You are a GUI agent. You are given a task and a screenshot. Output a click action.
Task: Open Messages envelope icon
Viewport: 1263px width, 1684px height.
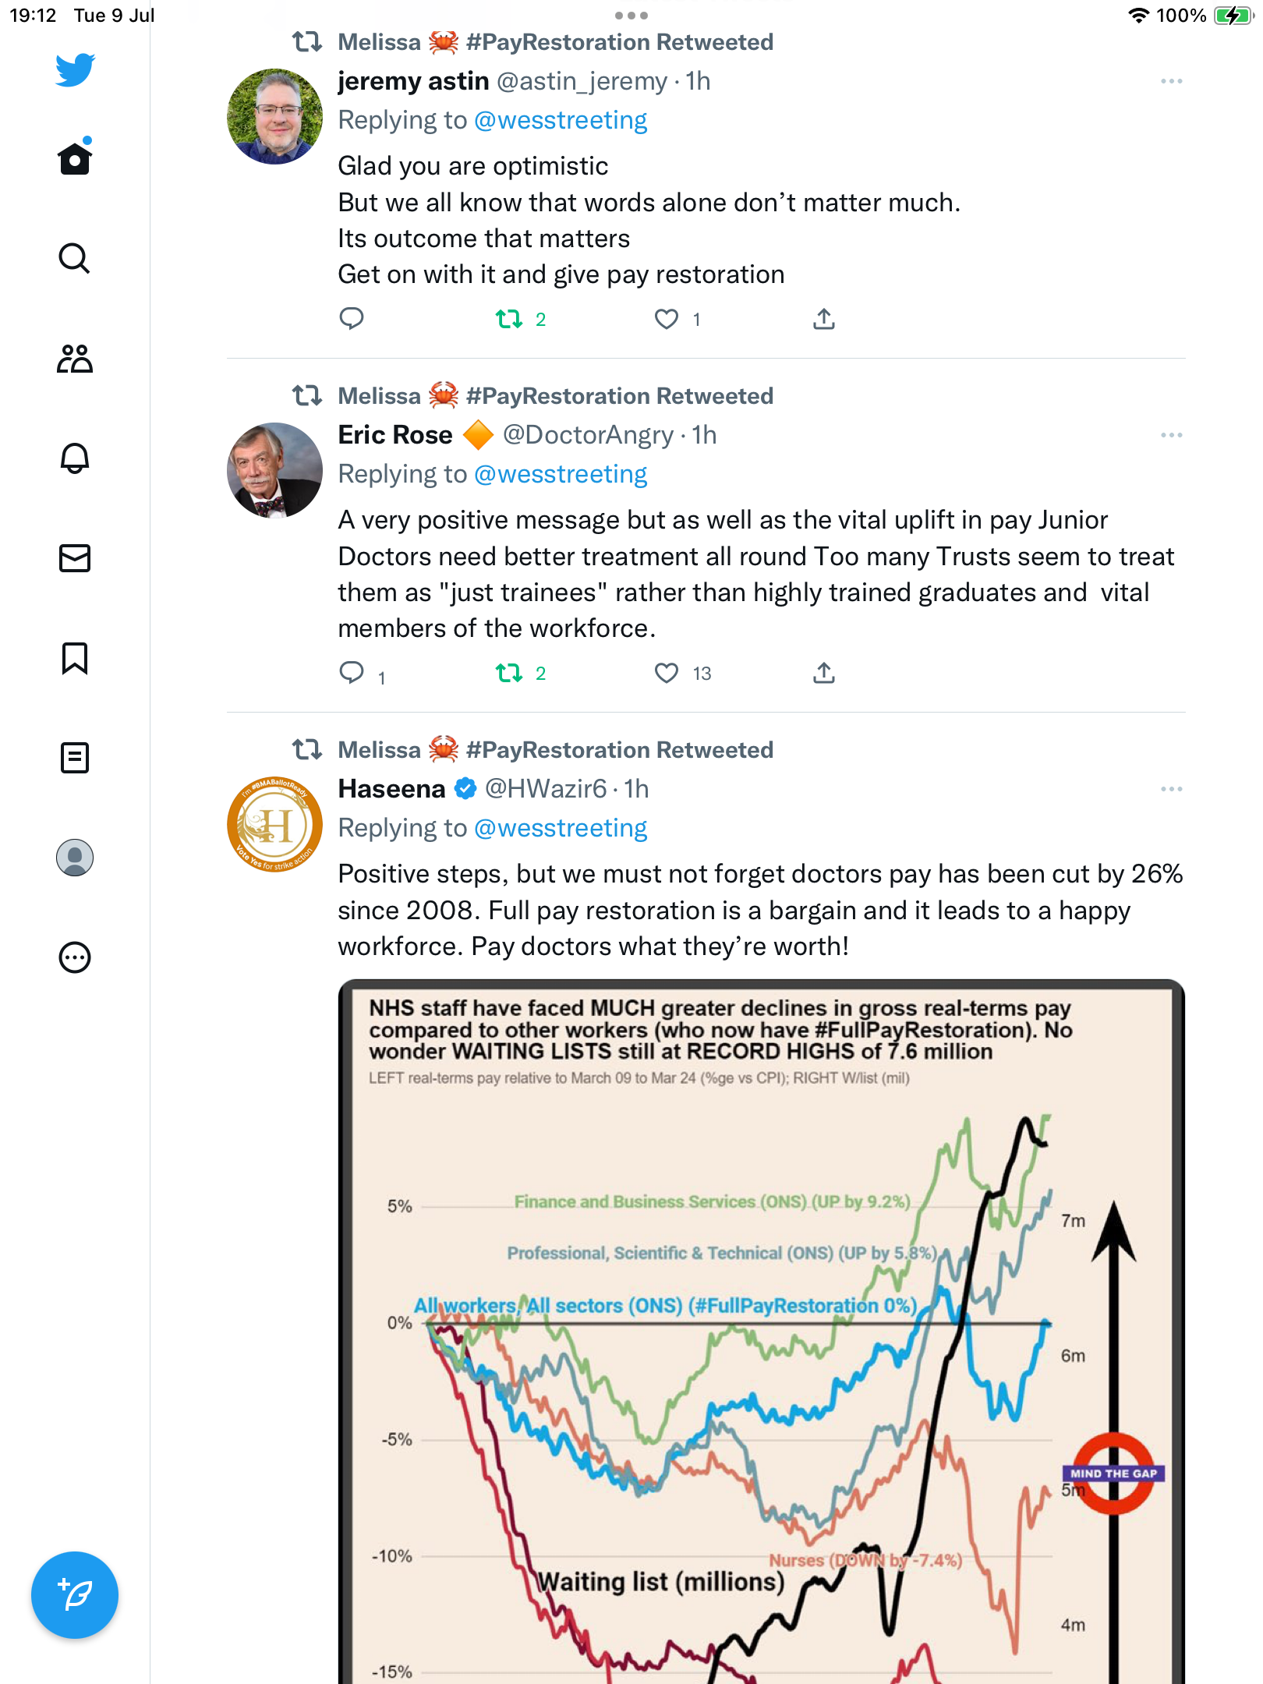[75, 558]
